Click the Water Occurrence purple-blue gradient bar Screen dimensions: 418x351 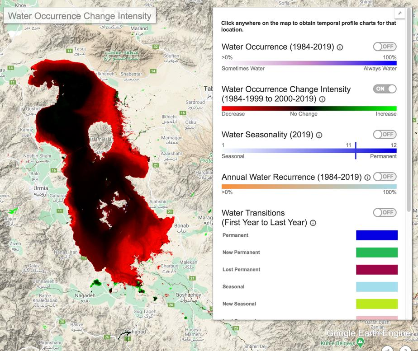click(309, 63)
